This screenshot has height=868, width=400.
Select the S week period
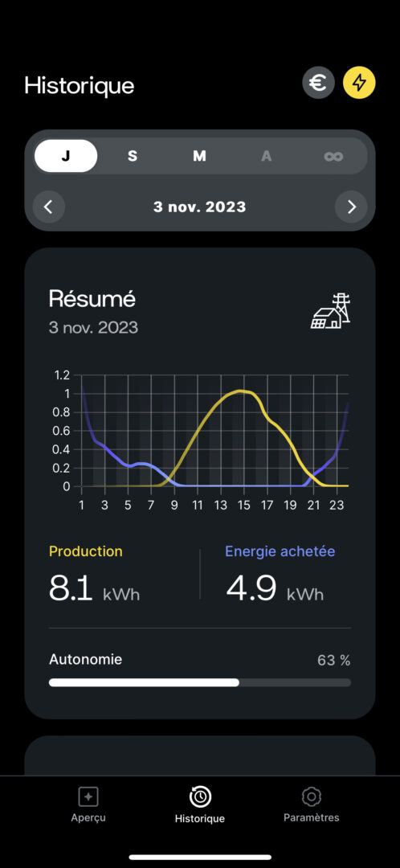point(133,156)
